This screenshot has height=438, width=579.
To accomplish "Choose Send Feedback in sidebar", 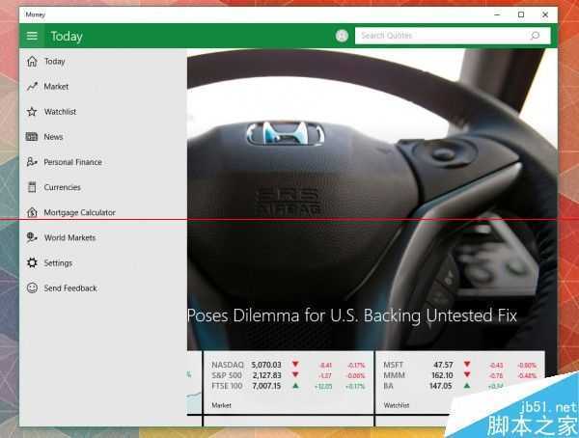I will 103,287.
